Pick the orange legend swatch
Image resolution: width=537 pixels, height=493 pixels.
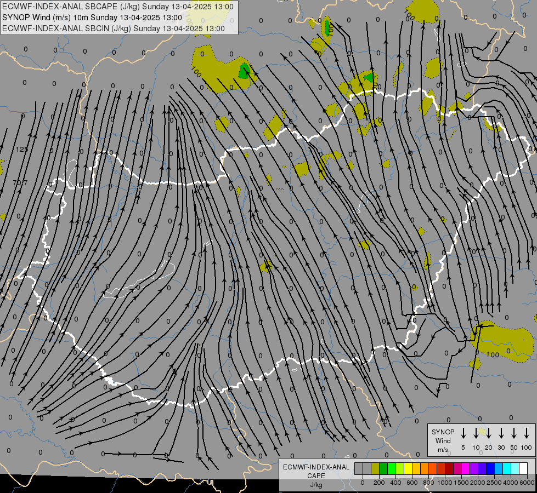[x=425, y=468]
